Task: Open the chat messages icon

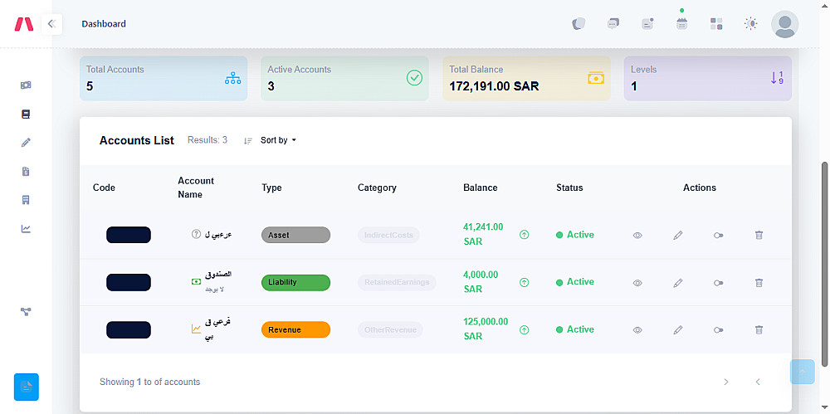Action: click(x=613, y=24)
